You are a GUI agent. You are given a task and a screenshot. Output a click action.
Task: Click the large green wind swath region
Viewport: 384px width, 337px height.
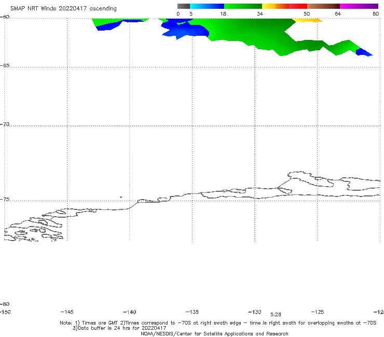pyautogui.click(x=255, y=34)
